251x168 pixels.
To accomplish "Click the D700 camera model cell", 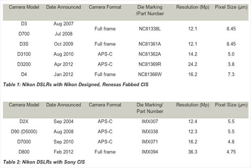I will point(24,34).
